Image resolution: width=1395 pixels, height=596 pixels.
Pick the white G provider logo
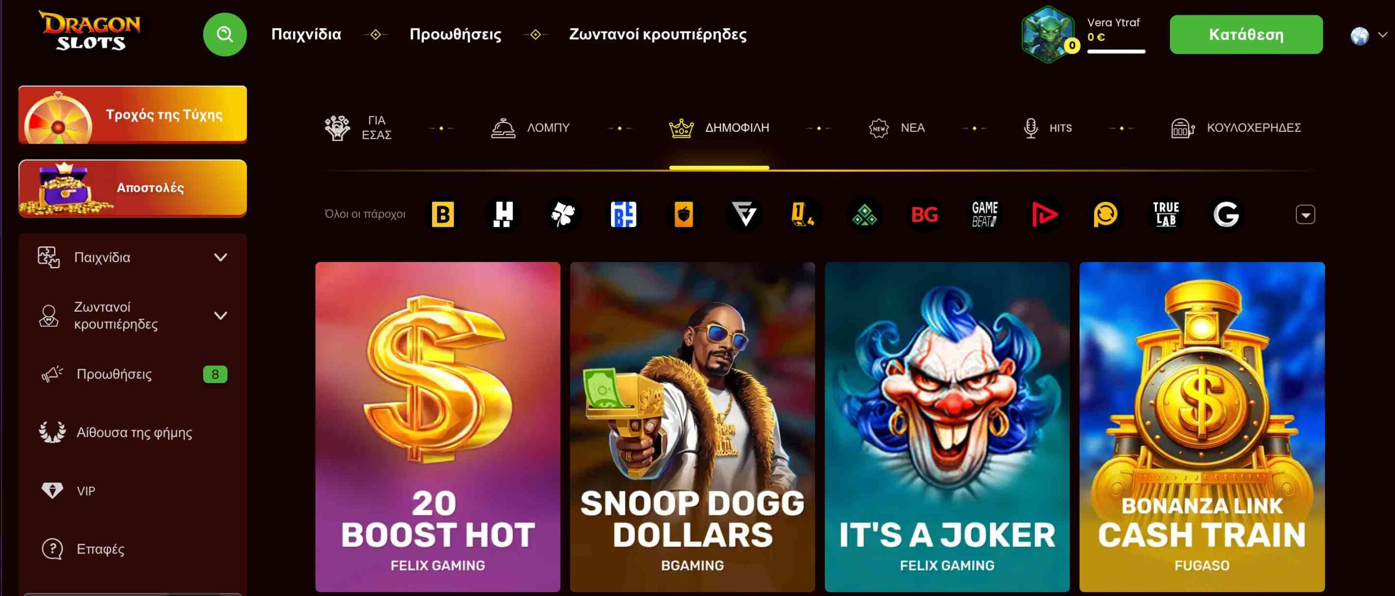click(x=1226, y=214)
